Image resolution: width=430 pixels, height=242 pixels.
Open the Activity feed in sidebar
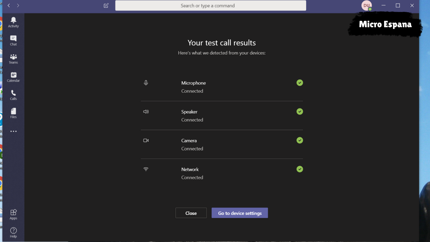tap(13, 22)
